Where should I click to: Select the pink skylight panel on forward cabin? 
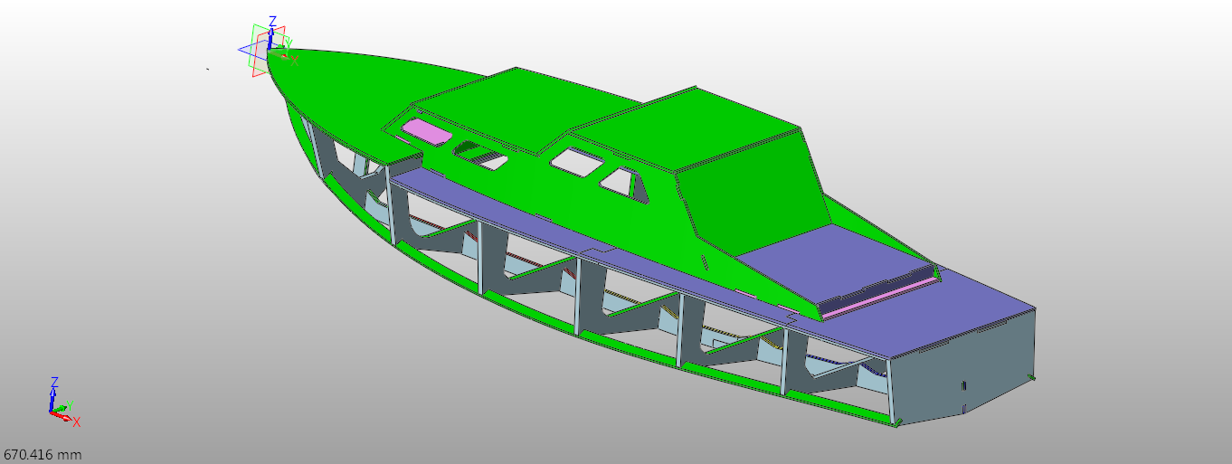point(425,131)
